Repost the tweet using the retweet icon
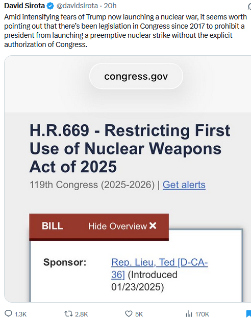This screenshot has height=318, width=251. click(x=68, y=314)
